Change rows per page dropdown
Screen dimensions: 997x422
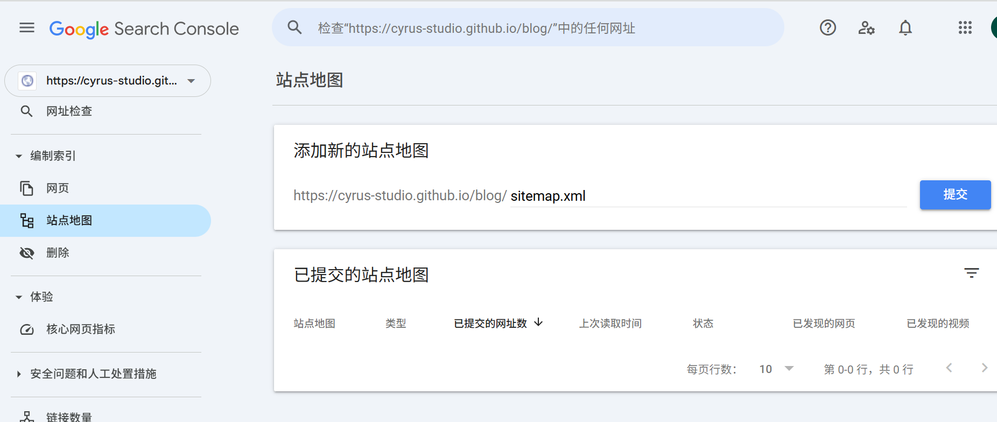pos(776,369)
